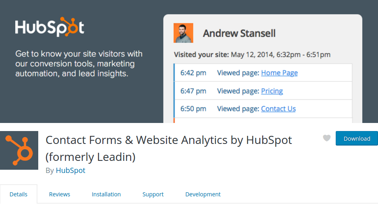The height and width of the screenshot is (204, 378).
Task: Select the 6:42 pm timeline entry
Action: coord(263,73)
